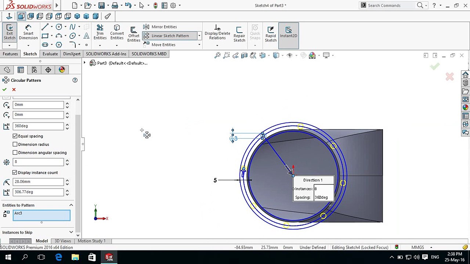The width and height of the screenshot is (470, 264).
Task: Open Windows Start menu
Action: click(x=8, y=257)
